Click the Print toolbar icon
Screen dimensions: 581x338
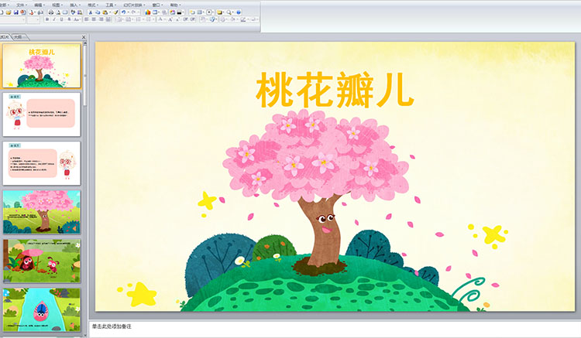tap(51, 12)
